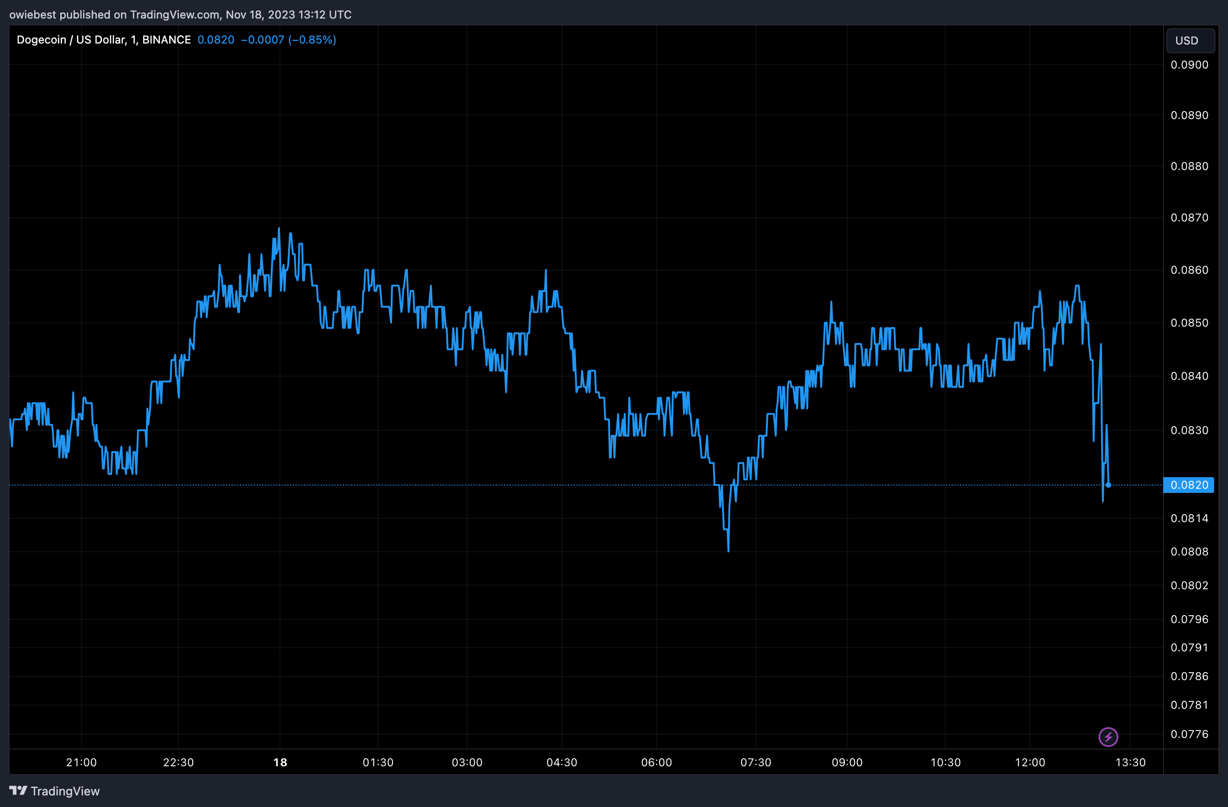
Task: Click the 0.0786 price axis label
Action: (x=1189, y=676)
